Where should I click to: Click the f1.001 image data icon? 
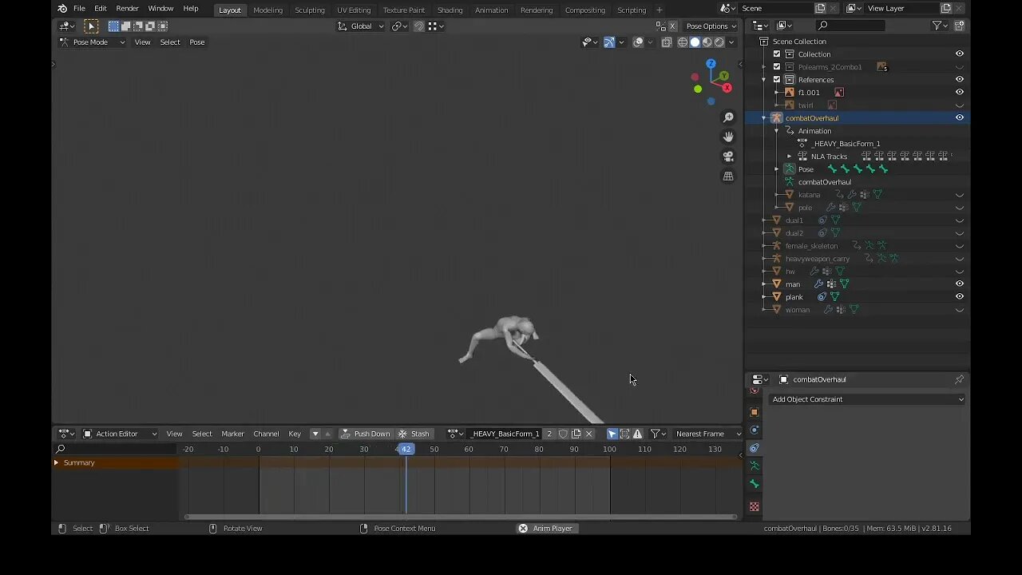pos(839,93)
